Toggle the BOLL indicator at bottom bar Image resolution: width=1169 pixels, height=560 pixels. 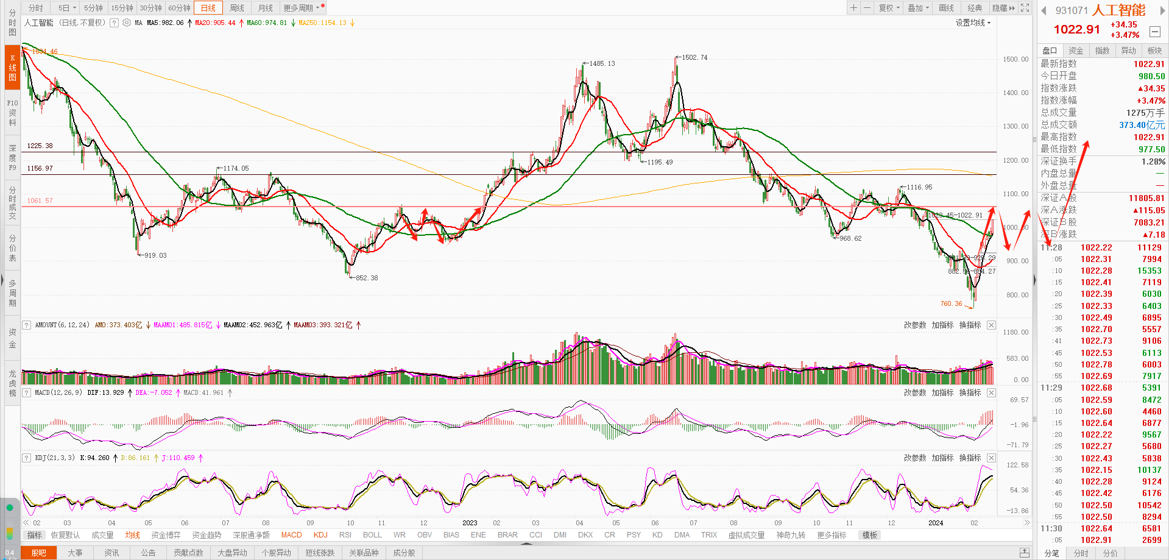point(372,535)
